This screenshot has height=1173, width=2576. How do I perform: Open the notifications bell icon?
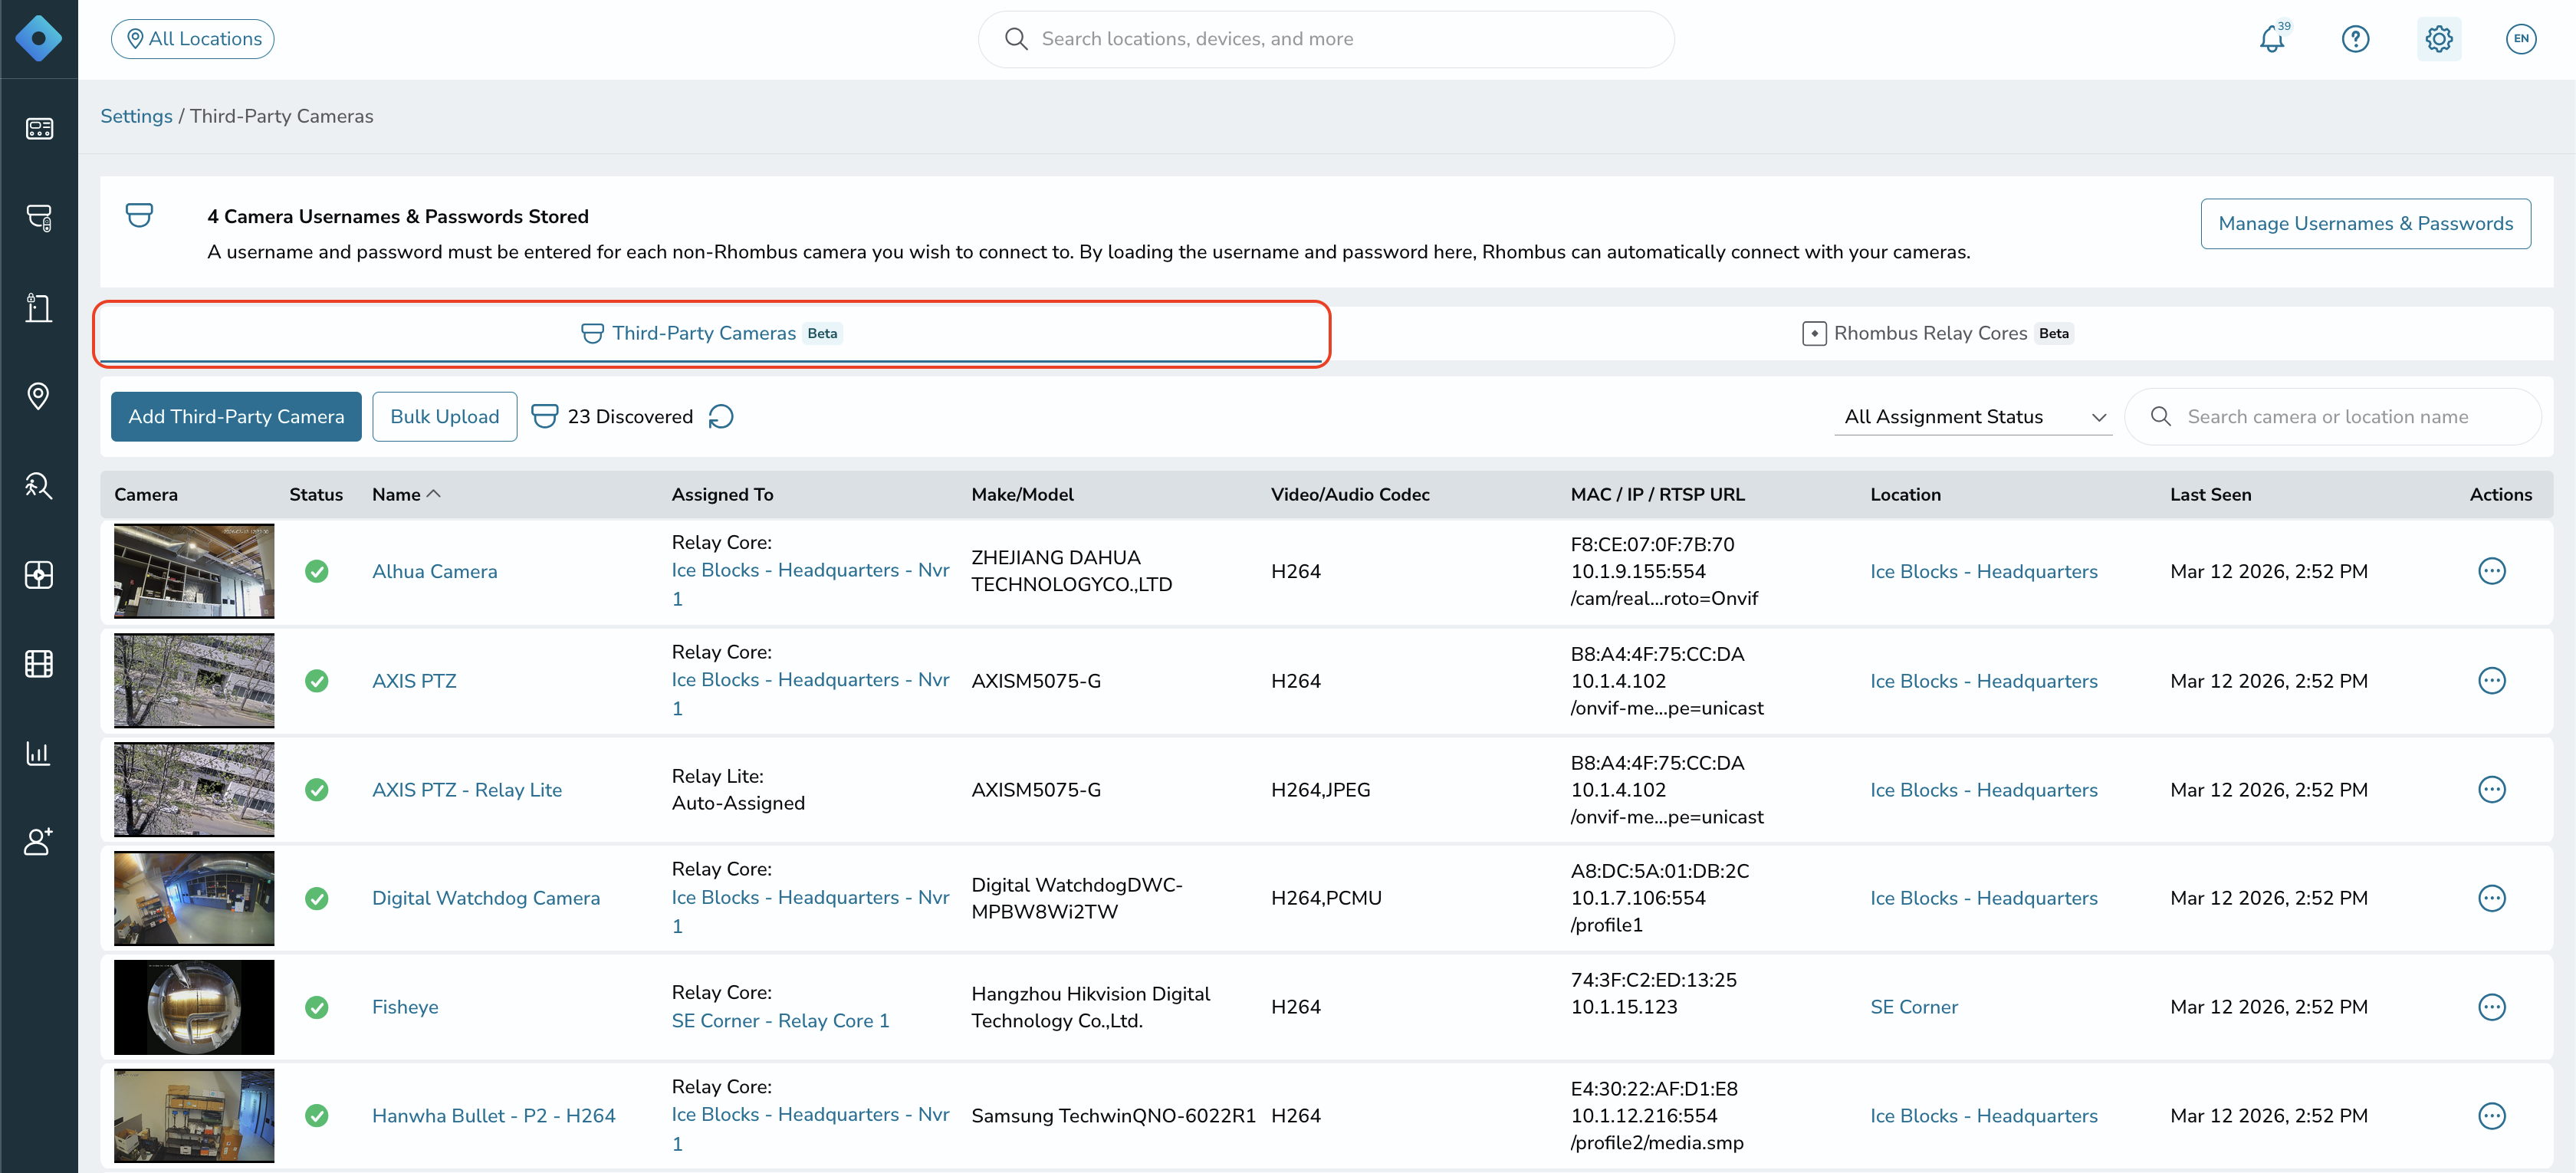[2272, 39]
